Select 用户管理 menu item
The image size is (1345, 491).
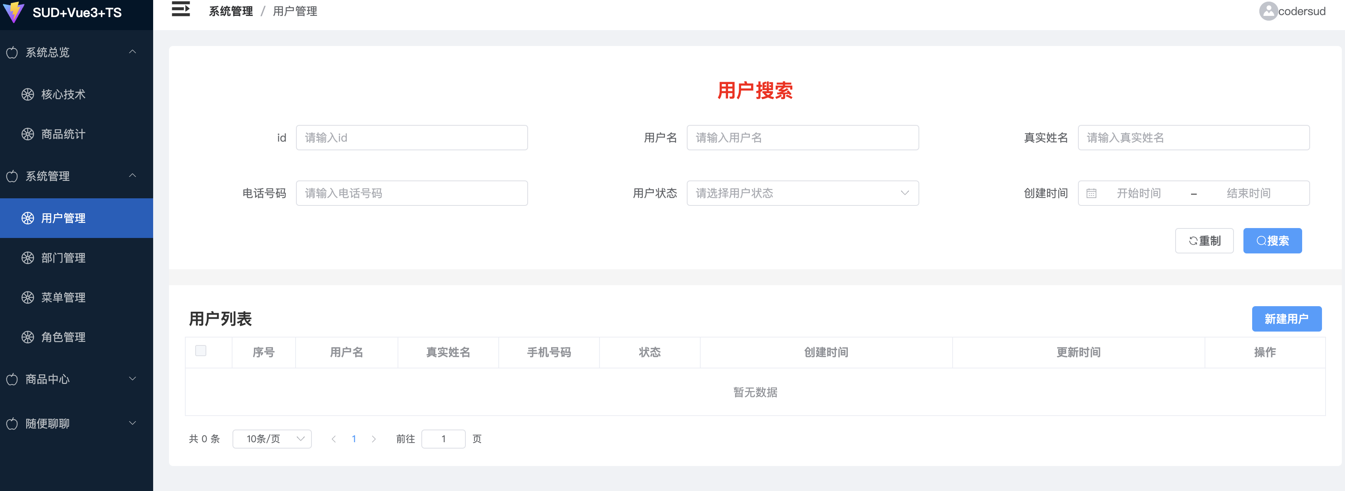(76, 218)
